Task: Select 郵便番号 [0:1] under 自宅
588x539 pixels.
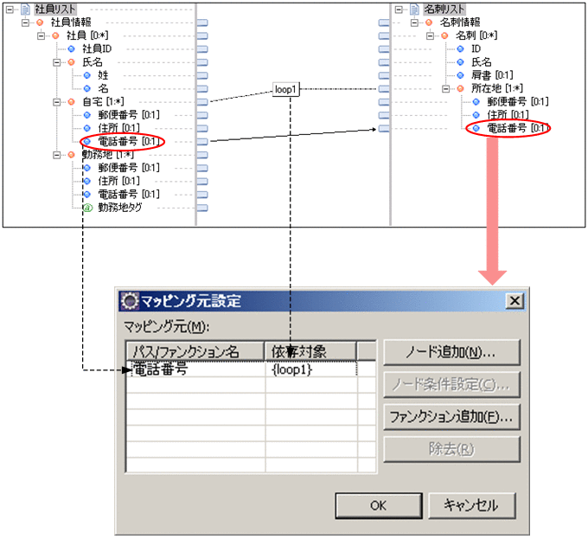Action: tap(129, 115)
